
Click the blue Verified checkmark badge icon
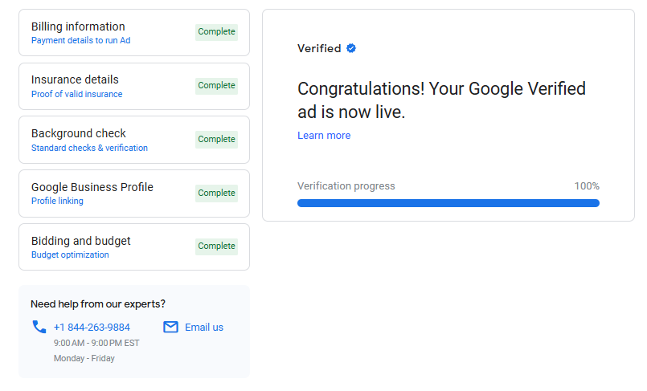tap(351, 48)
